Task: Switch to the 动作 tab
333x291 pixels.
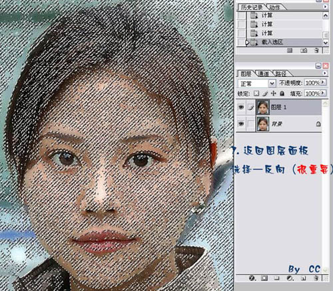Action: (275, 7)
